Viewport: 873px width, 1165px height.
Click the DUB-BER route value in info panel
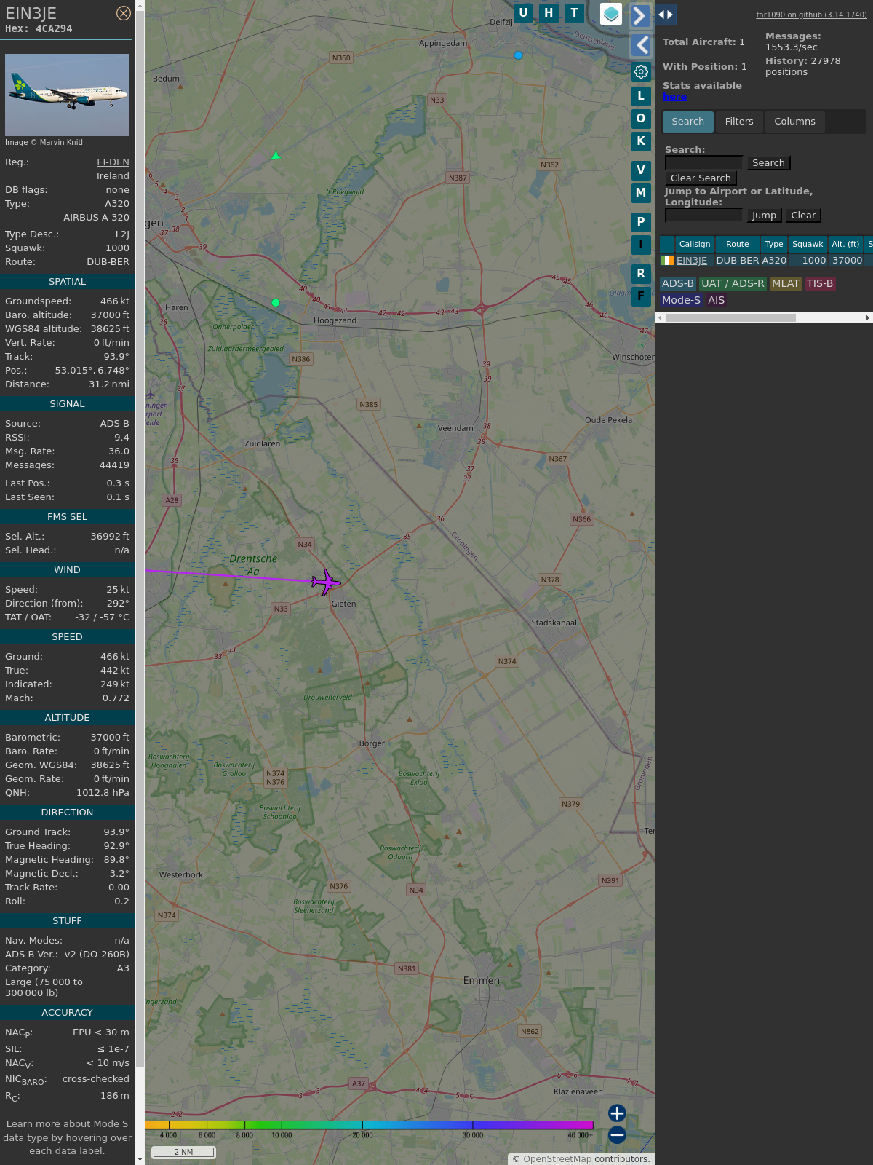point(108,262)
